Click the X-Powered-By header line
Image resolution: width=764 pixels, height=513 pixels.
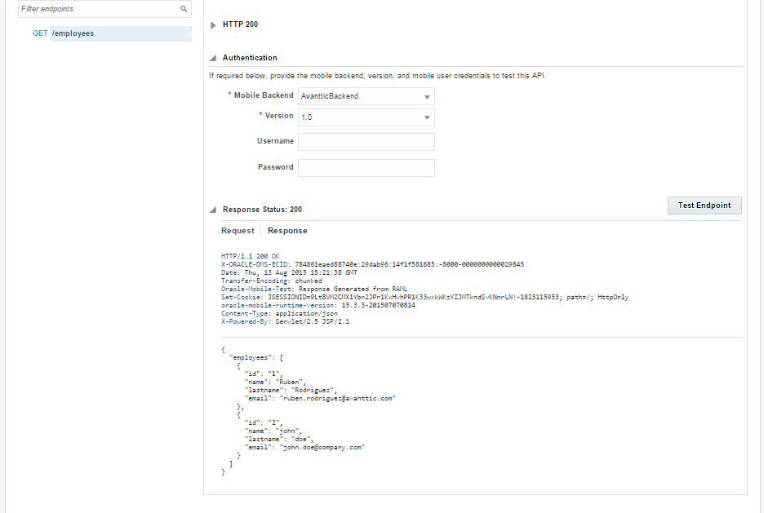point(285,321)
